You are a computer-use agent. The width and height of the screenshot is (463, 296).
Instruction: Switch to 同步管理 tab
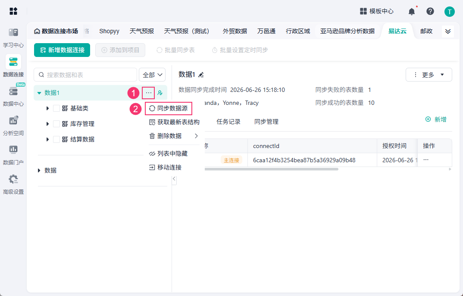click(x=266, y=122)
